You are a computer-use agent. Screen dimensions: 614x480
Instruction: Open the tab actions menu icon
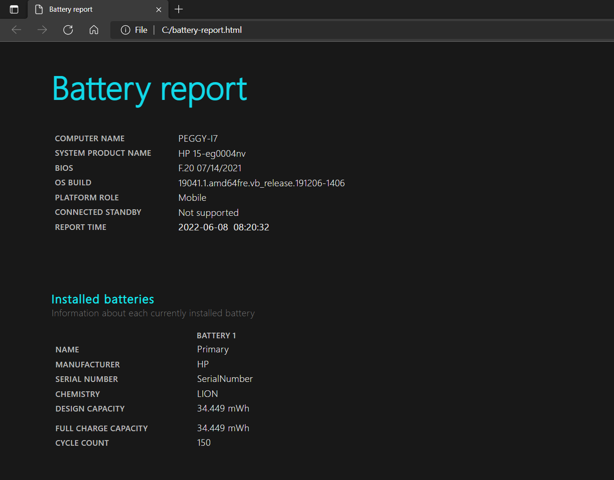[x=14, y=9]
